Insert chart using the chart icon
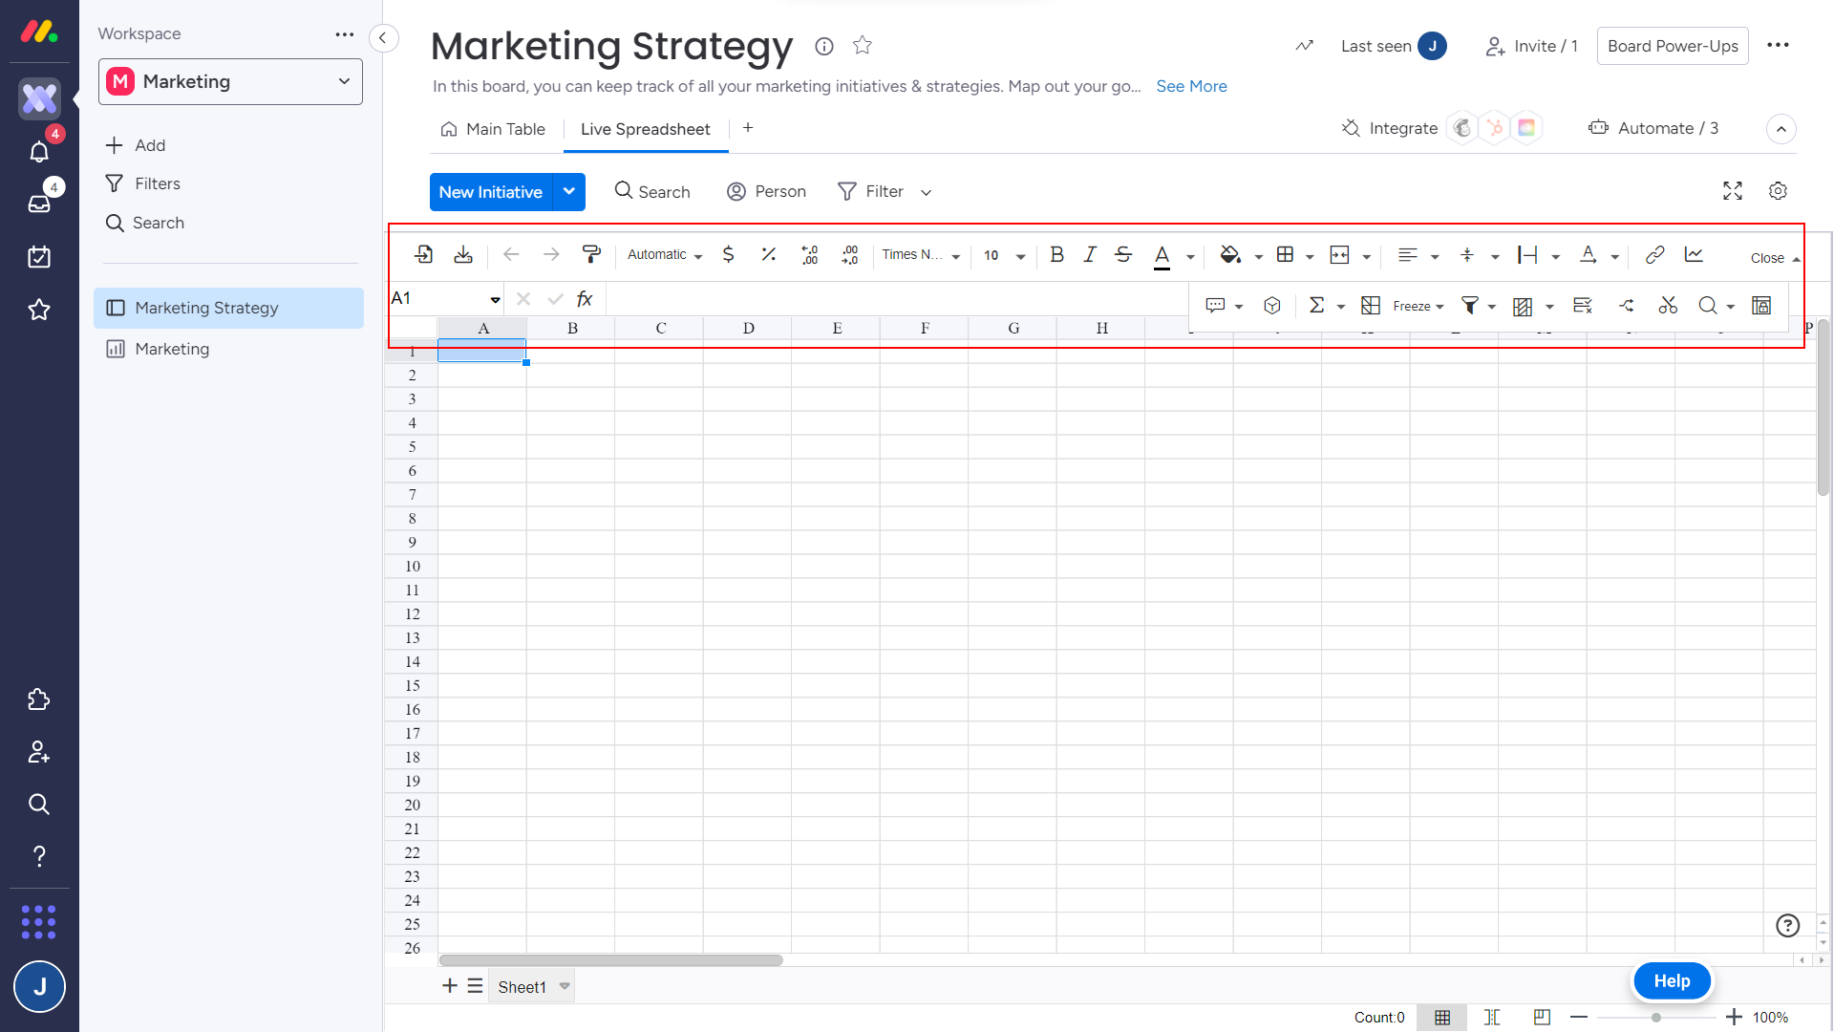This screenshot has width=1834, height=1032. pyautogui.click(x=1694, y=254)
